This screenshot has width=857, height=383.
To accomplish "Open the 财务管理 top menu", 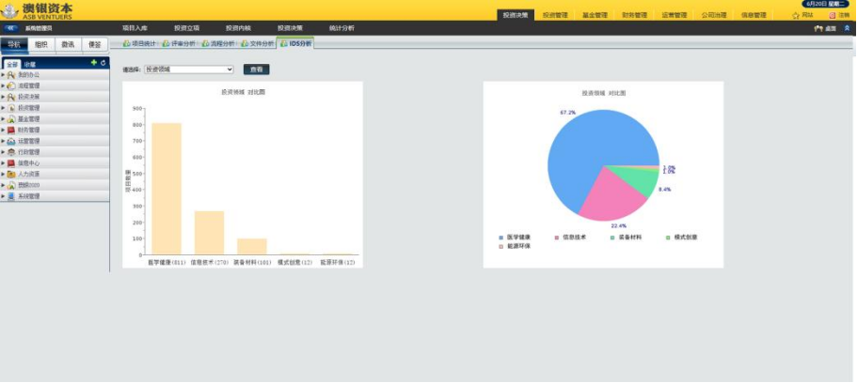I will tap(635, 15).
